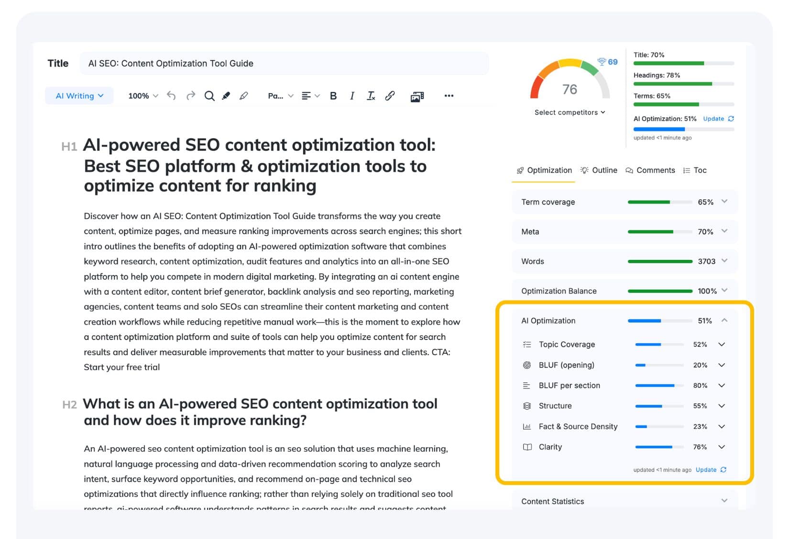
Task: Open the 100% zoom level dropdown
Action: 143,96
